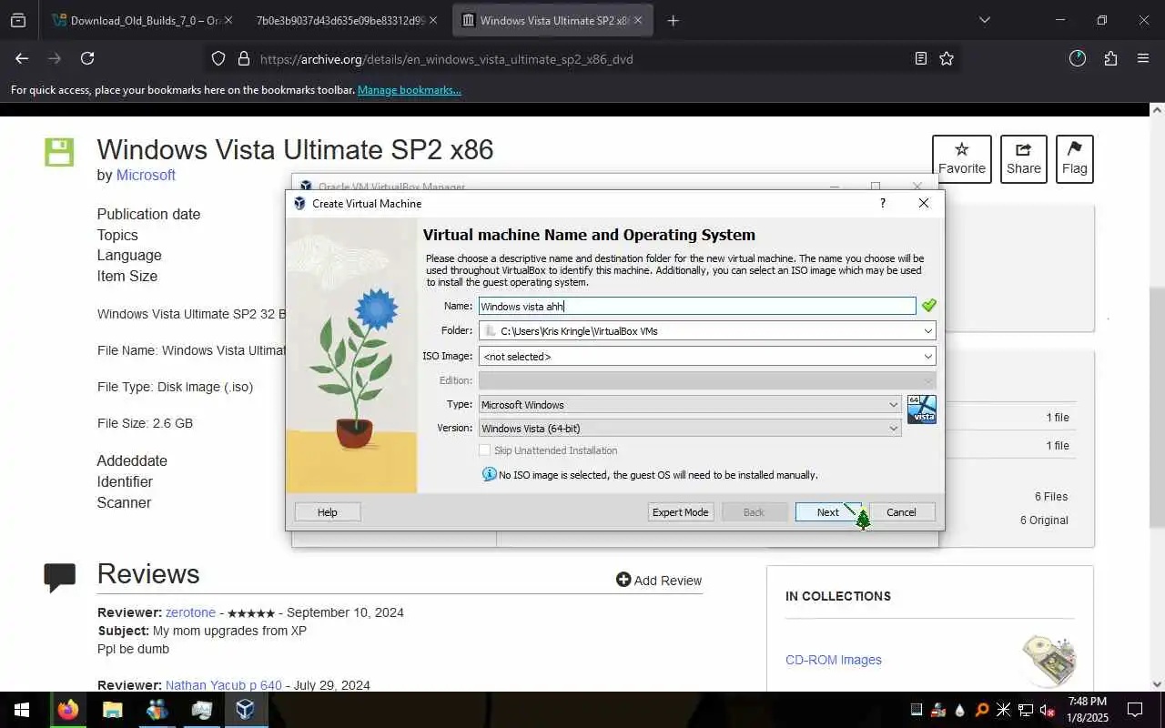This screenshot has width=1165, height=728.
Task: Click the dialog help question mark
Action: click(x=882, y=203)
